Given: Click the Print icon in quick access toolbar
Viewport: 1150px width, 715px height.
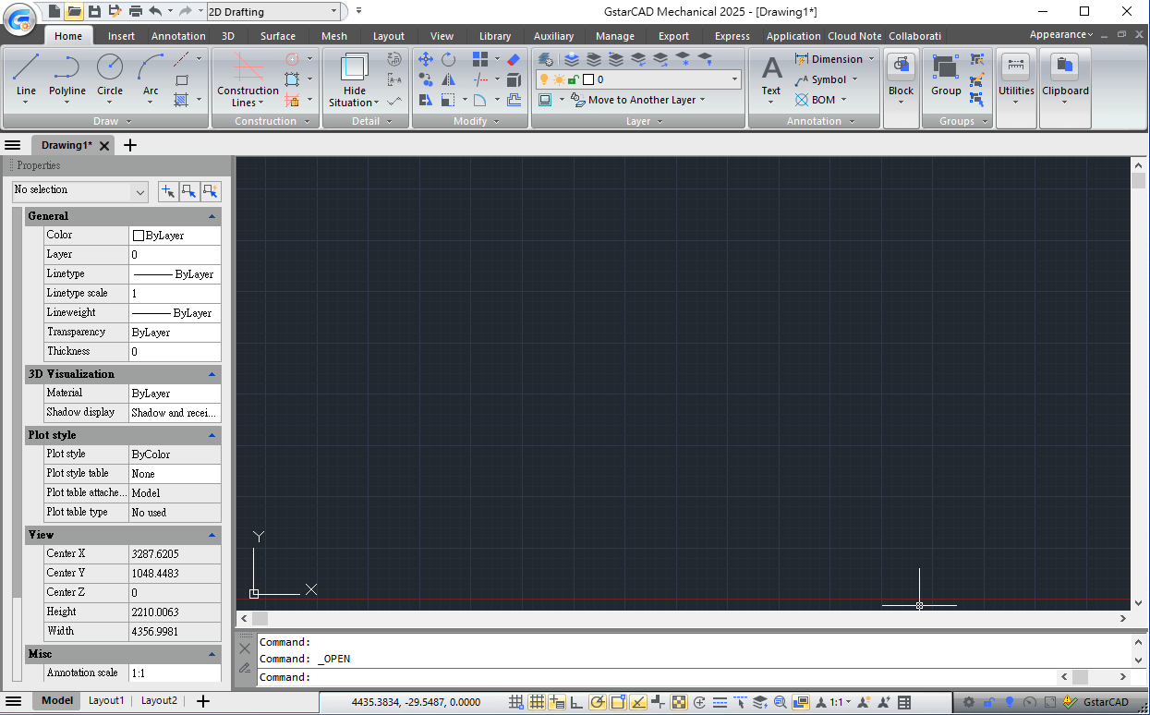Looking at the screenshot, I should 136,11.
